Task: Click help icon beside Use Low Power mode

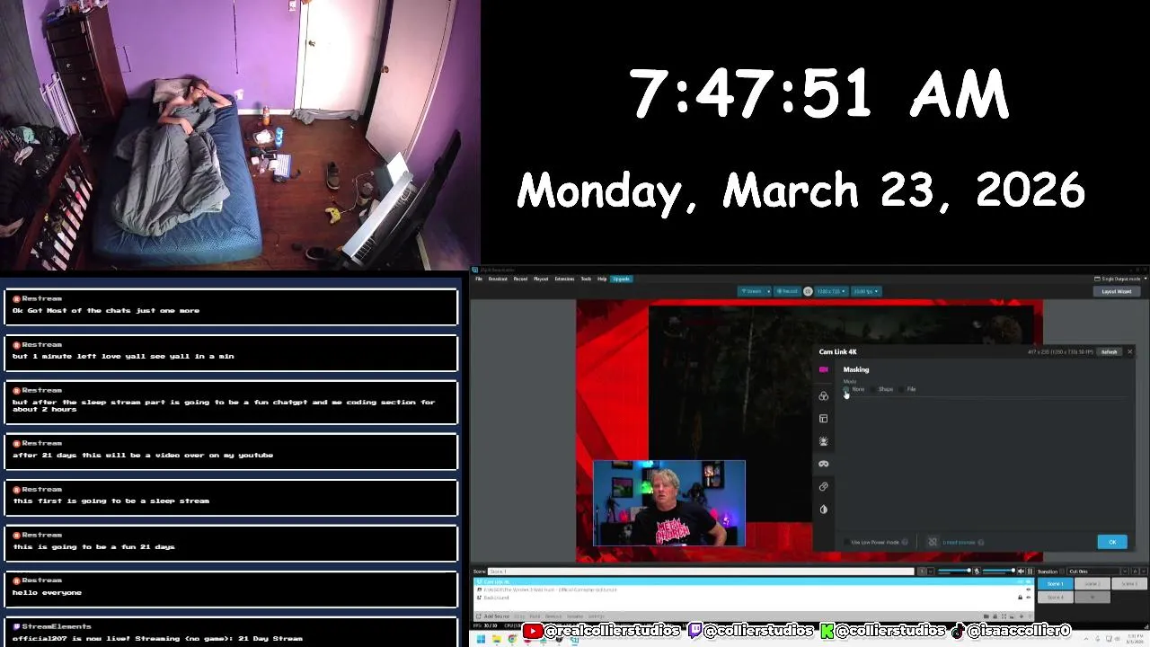Action: (905, 542)
